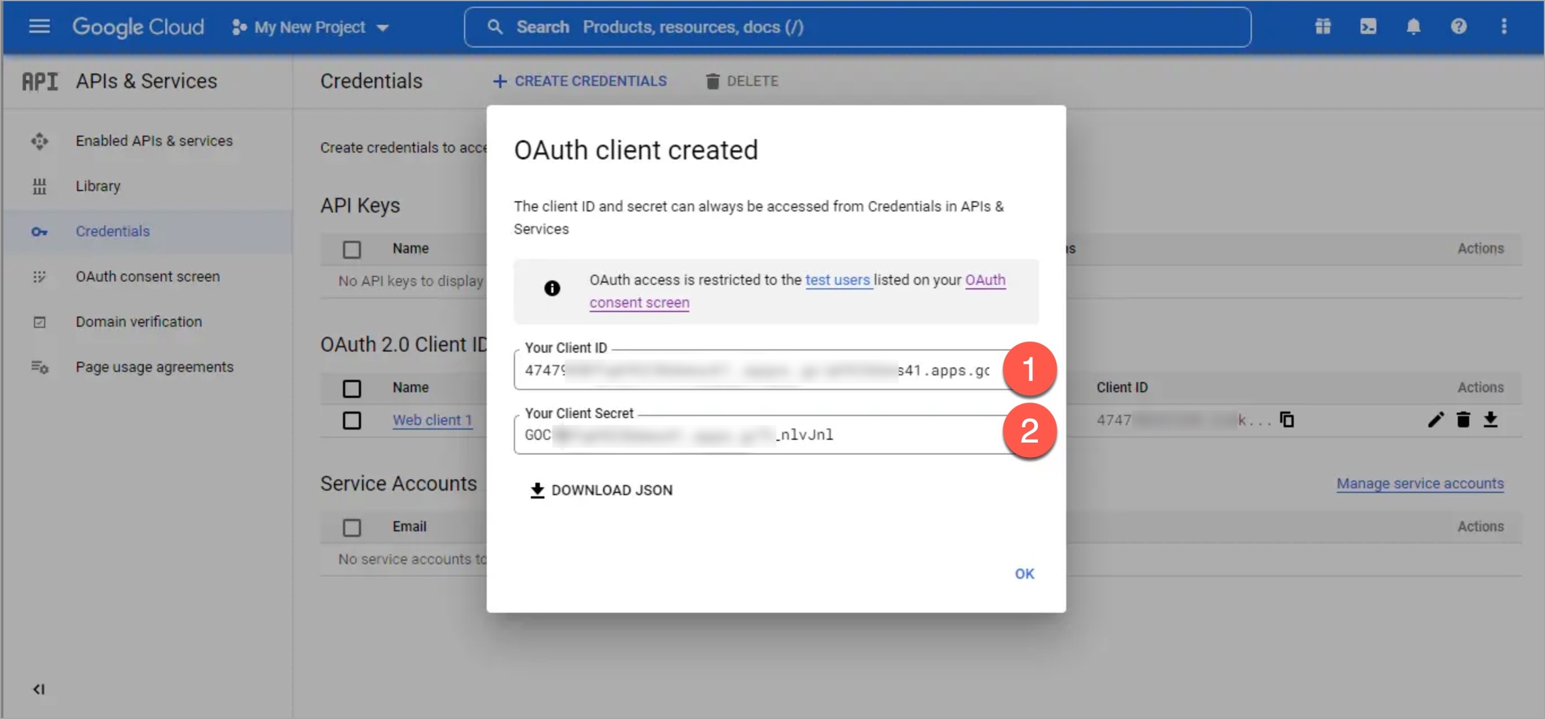Activate Cloud Shell terminal icon
Viewport: 1545px width, 719px height.
click(x=1368, y=27)
